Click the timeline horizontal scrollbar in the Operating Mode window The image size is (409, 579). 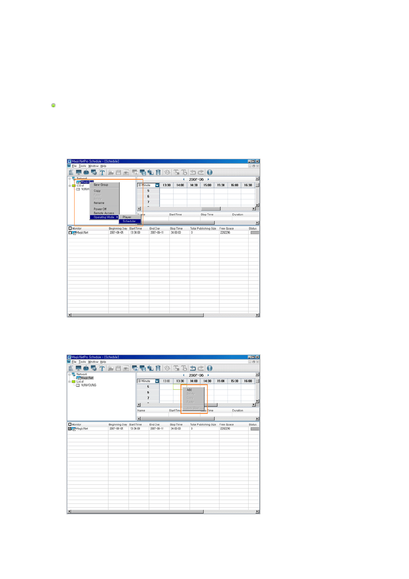pos(196,209)
